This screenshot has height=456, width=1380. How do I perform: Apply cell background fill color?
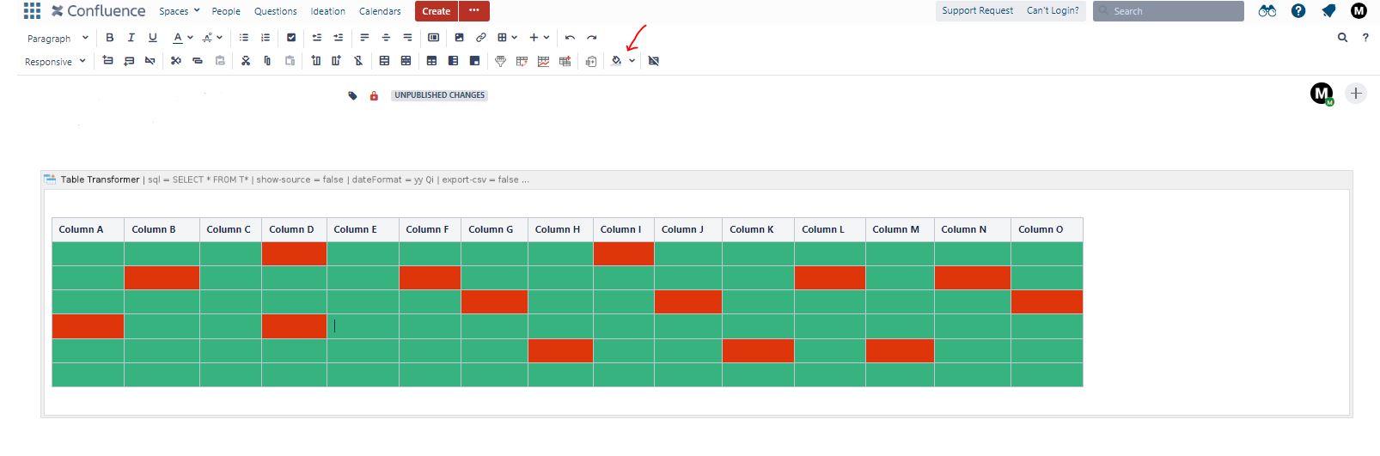click(x=616, y=61)
